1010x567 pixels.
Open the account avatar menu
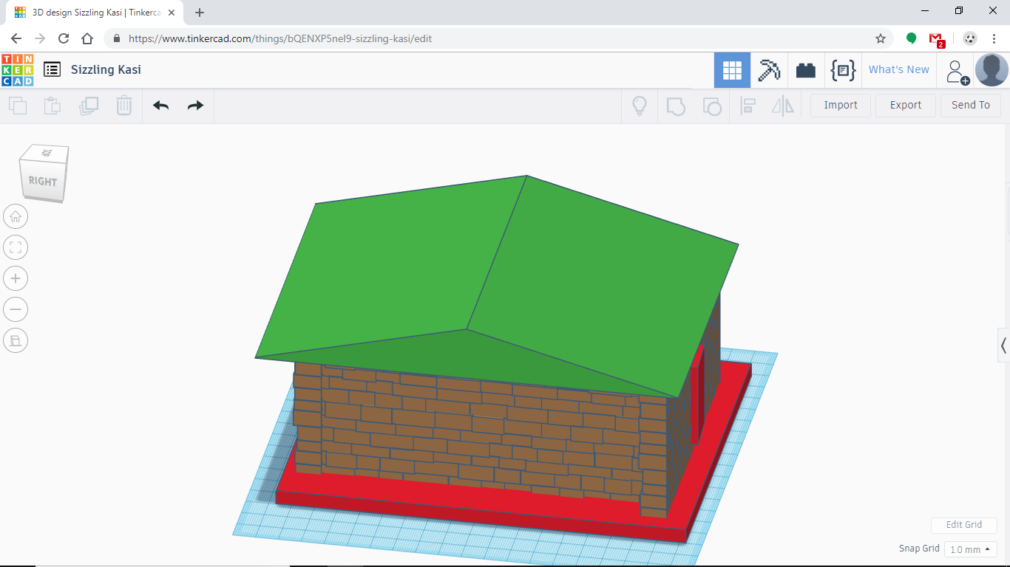point(991,69)
